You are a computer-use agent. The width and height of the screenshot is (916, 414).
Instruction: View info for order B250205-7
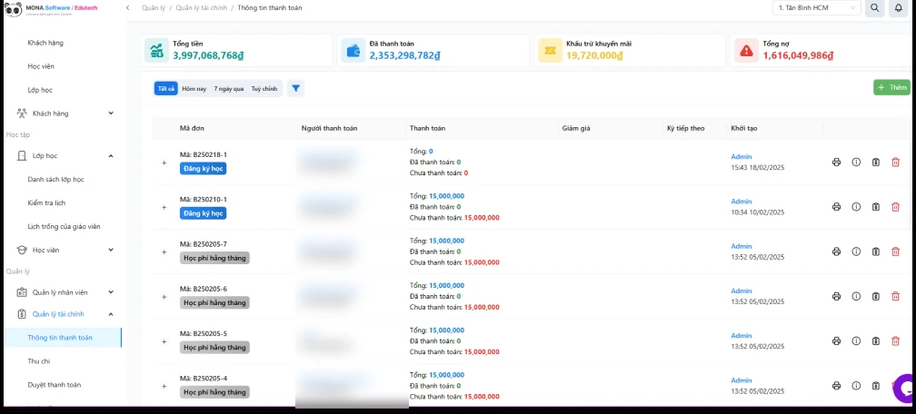pyautogui.click(x=856, y=251)
